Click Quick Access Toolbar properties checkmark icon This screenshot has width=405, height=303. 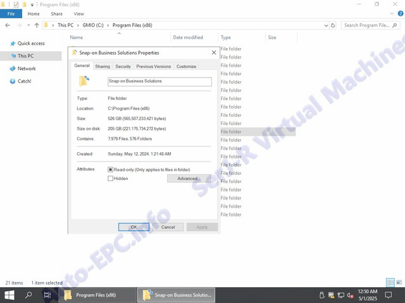(16, 4)
